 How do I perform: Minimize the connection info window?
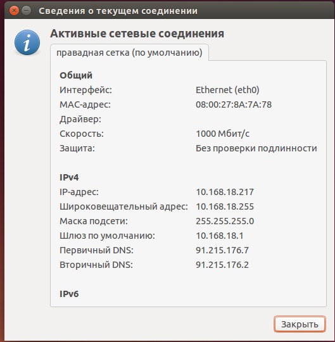[x=27, y=11]
